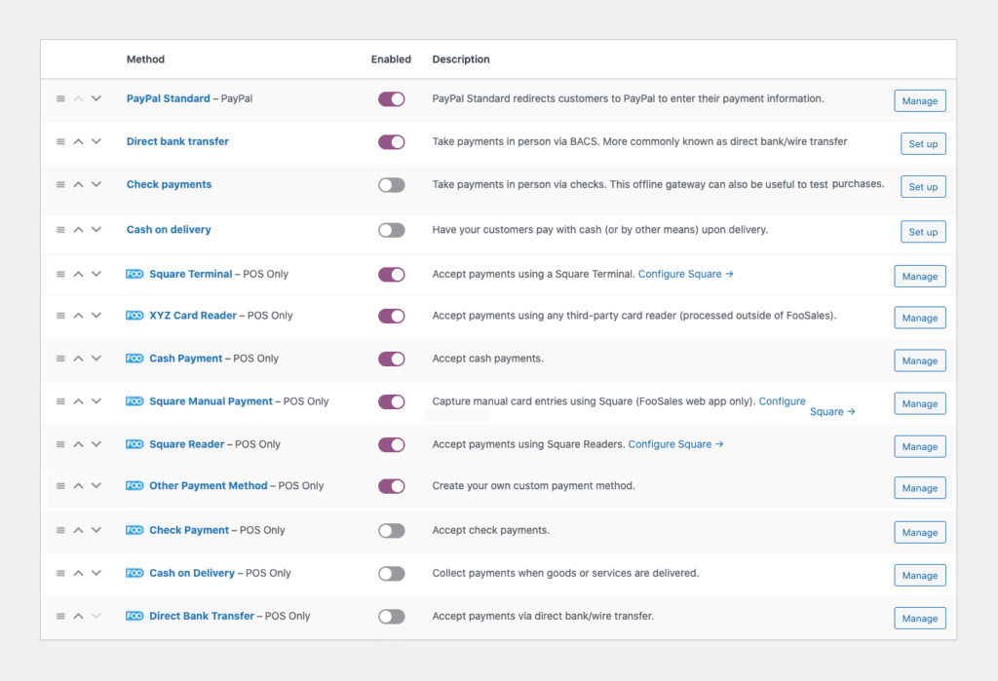The width and height of the screenshot is (998, 681).
Task: Disable the Square Reader toggle
Action: point(392,445)
